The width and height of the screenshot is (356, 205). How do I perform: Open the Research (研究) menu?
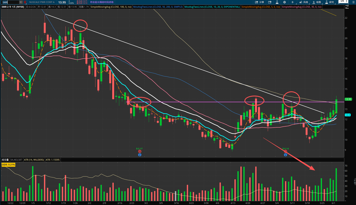click(x=330, y=2)
